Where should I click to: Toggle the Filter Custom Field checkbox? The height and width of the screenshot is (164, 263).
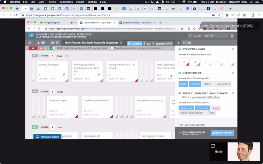coord(180,93)
